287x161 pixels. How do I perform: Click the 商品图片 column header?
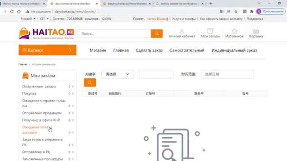click(x=115, y=93)
